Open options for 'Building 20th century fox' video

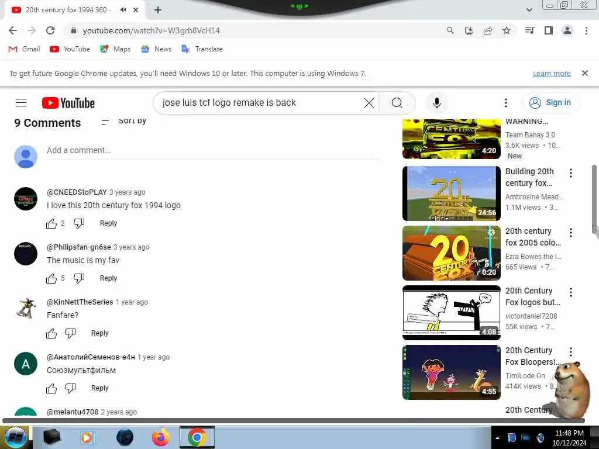pyautogui.click(x=571, y=173)
